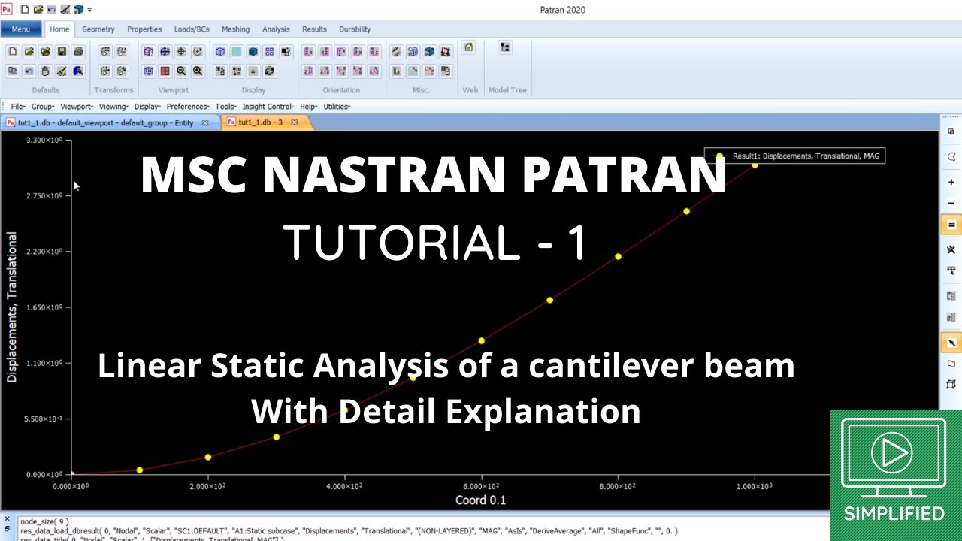Viewport: 962px width, 541px height.
Task: Click the wireframe cube icon in Display
Action: (220, 52)
